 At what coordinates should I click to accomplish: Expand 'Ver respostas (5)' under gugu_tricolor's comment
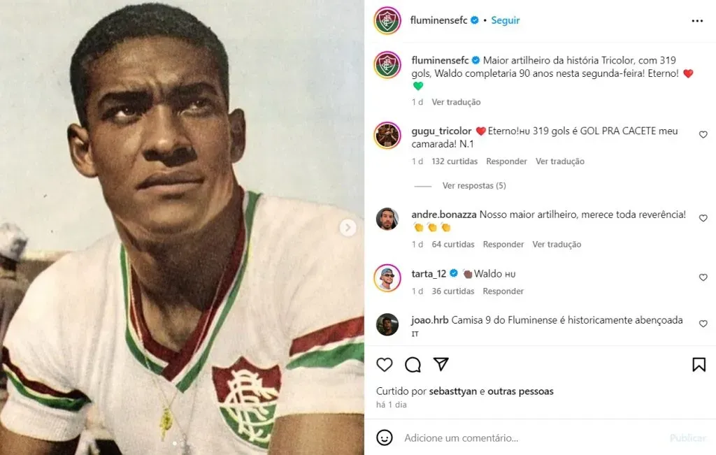tap(473, 185)
